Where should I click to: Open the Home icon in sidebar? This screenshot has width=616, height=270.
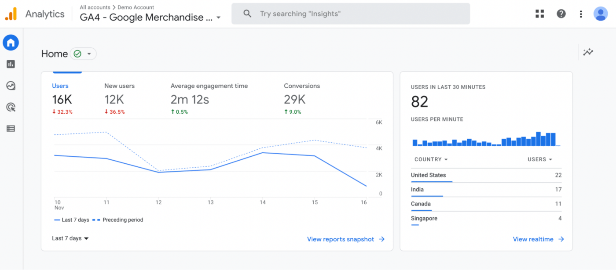pyautogui.click(x=11, y=43)
